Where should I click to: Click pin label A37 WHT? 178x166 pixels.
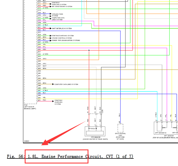[42, 66]
